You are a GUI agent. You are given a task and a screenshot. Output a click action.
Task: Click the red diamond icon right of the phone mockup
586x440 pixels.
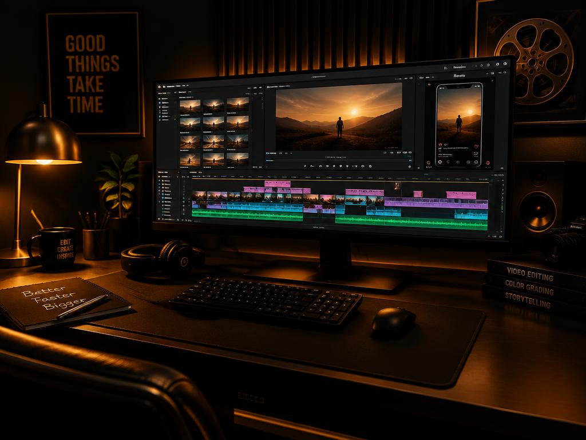488,163
